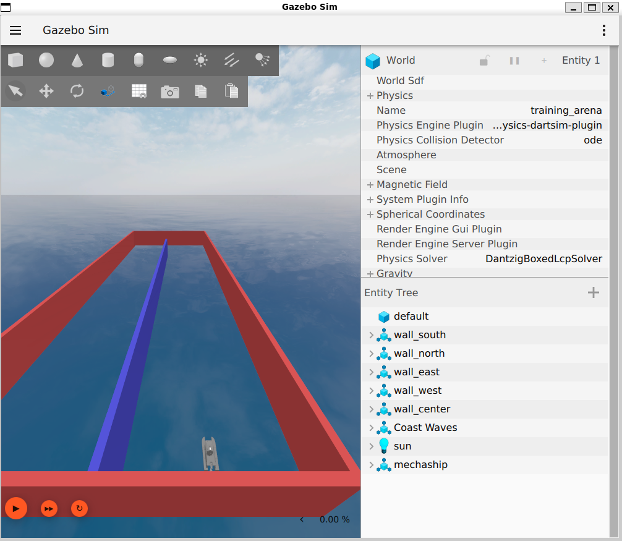Click the Render Engine Server Plugin row

[485, 244]
